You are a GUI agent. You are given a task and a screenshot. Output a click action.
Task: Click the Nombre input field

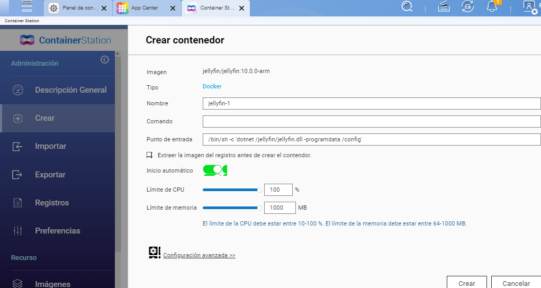click(x=371, y=103)
